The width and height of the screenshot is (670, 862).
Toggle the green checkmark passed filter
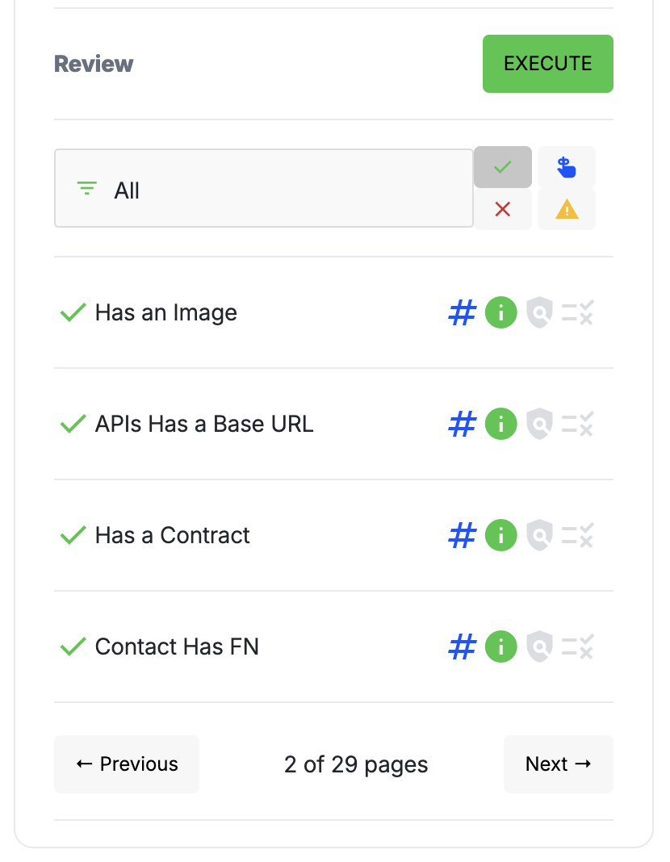point(503,167)
